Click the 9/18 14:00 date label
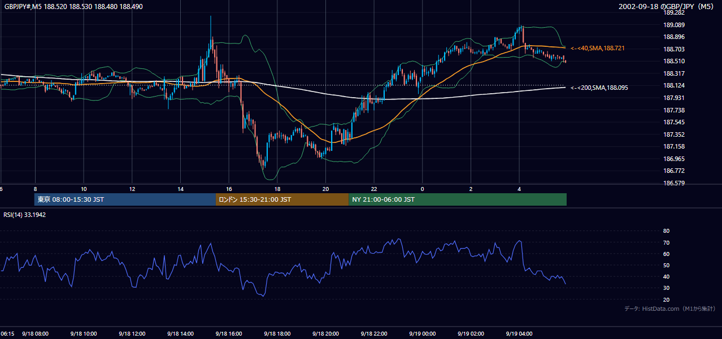722x339 pixels. pyautogui.click(x=181, y=334)
